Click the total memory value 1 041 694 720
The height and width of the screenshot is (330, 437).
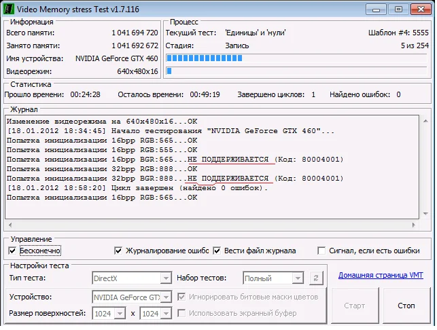(x=135, y=33)
